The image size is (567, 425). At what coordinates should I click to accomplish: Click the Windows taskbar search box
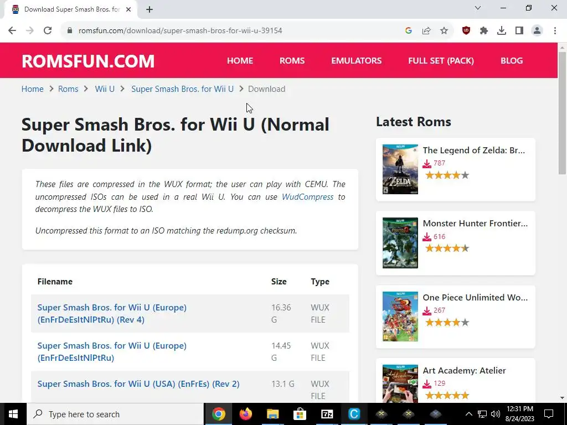click(x=115, y=414)
